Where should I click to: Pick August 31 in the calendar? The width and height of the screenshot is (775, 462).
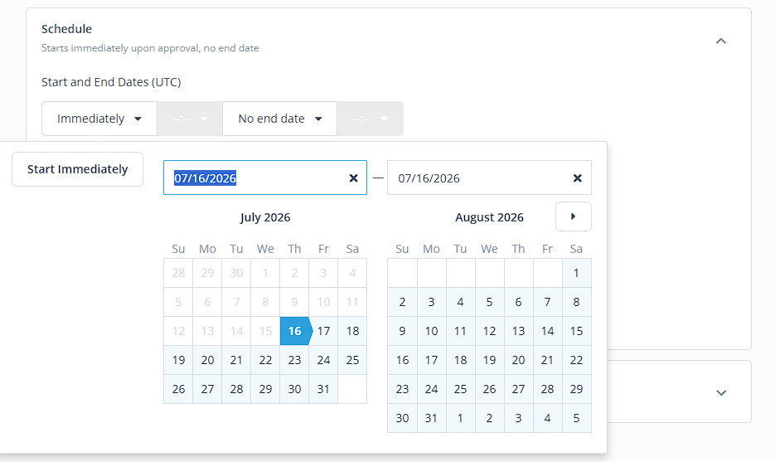432,419
